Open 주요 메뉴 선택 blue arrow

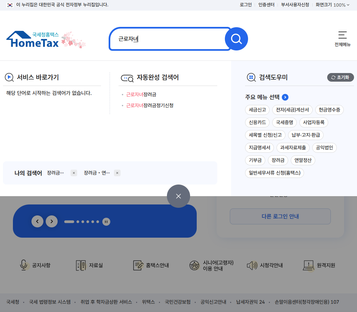click(285, 97)
